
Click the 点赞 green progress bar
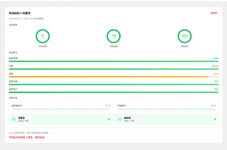coord(113,69)
